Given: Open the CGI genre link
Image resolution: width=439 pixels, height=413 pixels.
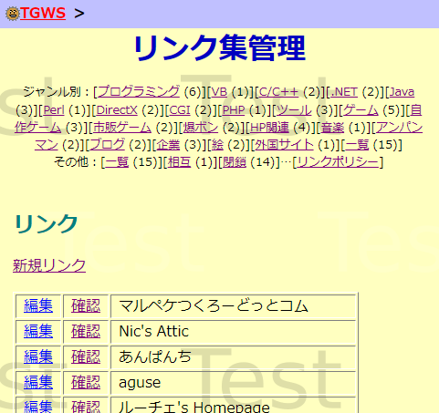Looking at the screenshot, I should point(180,110).
